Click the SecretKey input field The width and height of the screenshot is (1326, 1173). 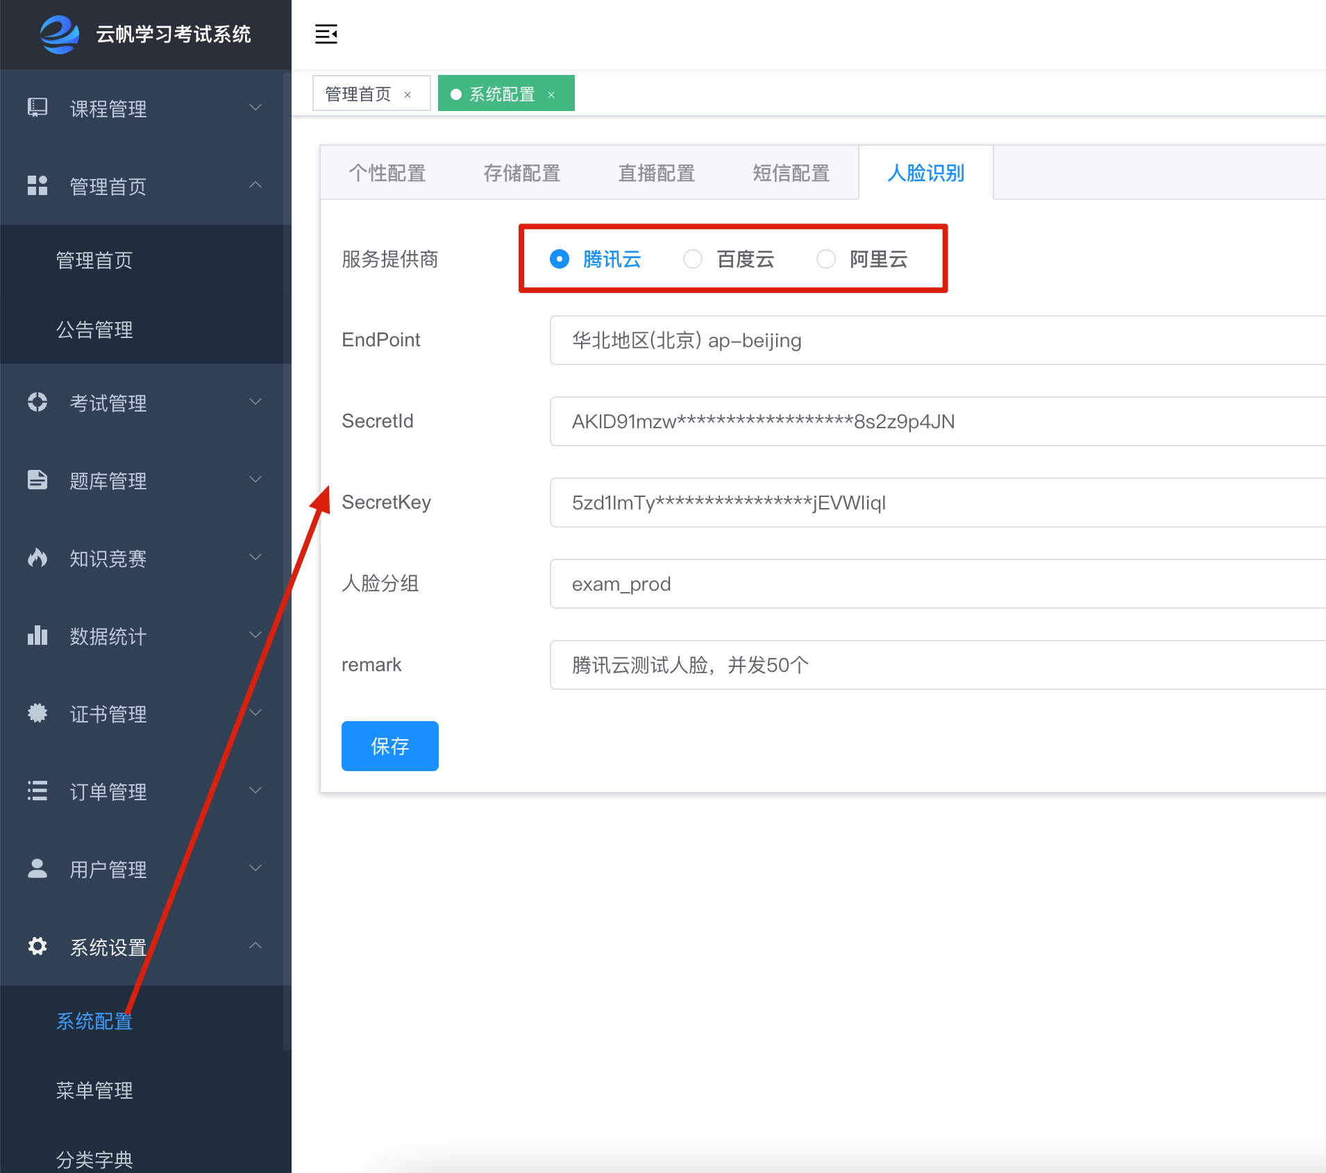[938, 503]
